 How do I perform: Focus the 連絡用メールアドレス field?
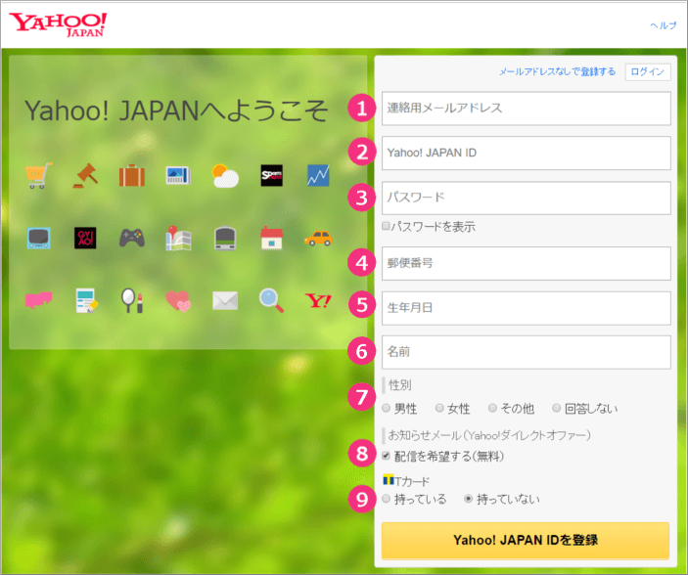tap(527, 109)
